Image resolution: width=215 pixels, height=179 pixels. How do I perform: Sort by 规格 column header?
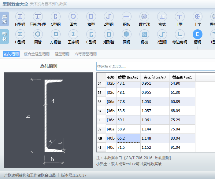111,77
